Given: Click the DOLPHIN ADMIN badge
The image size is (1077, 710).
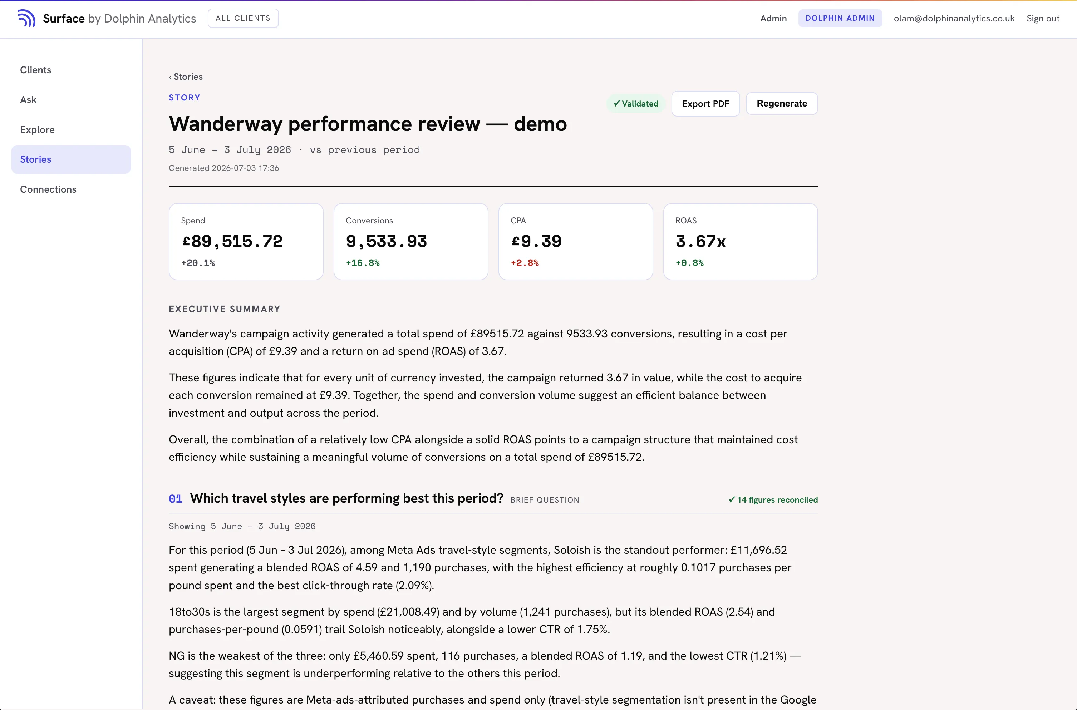Looking at the screenshot, I should [840, 18].
